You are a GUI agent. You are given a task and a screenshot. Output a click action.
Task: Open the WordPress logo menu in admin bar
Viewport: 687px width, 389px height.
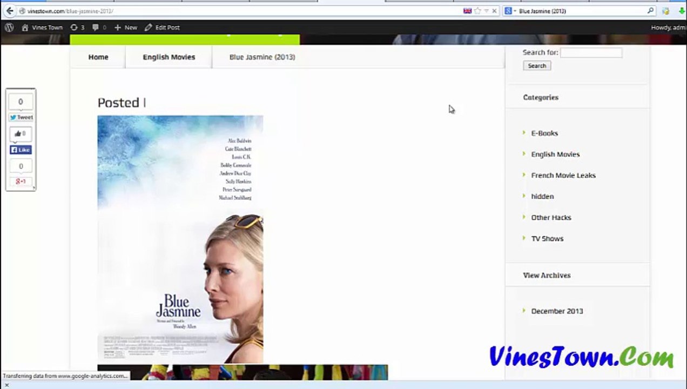pos(9,27)
